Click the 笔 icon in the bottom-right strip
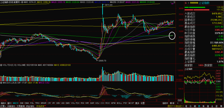 pyautogui.click(x=186, y=106)
